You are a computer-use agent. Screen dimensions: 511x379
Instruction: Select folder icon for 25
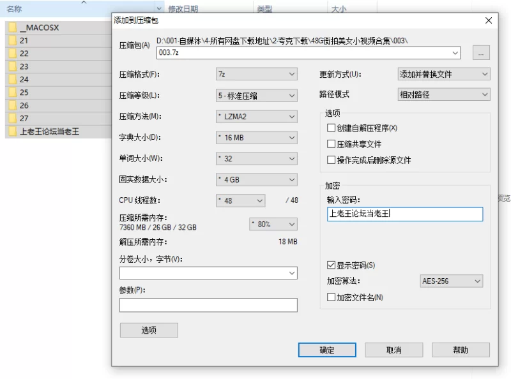point(13,93)
